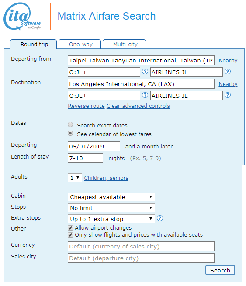This screenshot has width=246, height=286.
Task: Select the Search exact dates option
Action: (70, 124)
